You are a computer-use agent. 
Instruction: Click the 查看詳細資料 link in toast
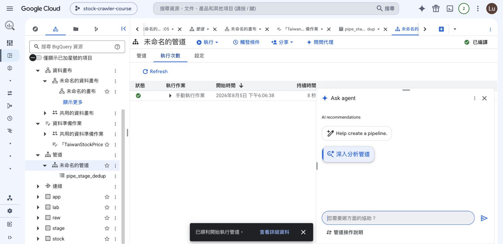coord(274,232)
